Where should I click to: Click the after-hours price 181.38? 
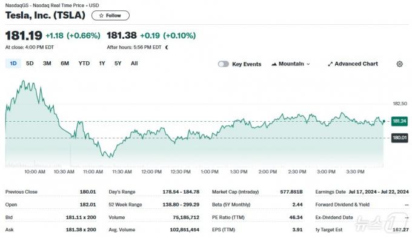coord(122,35)
